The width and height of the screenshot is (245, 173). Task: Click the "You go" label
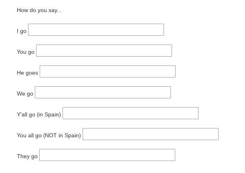tap(26, 52)
